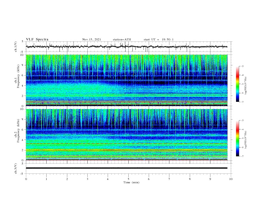The height and width of the screenshot is (201, 260).
Task: Click the "ch.3(V)" axis label
Action: pyautogui.click(x=16, y=168)
